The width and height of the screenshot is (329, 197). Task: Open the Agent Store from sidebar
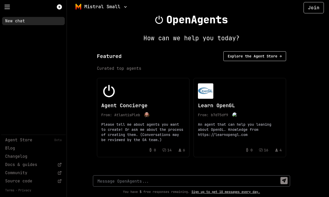click(x=19, y=140)
